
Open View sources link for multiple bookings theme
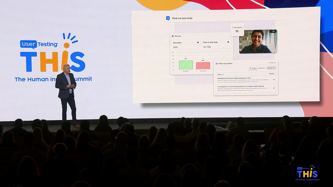click(x=255, y=82)
